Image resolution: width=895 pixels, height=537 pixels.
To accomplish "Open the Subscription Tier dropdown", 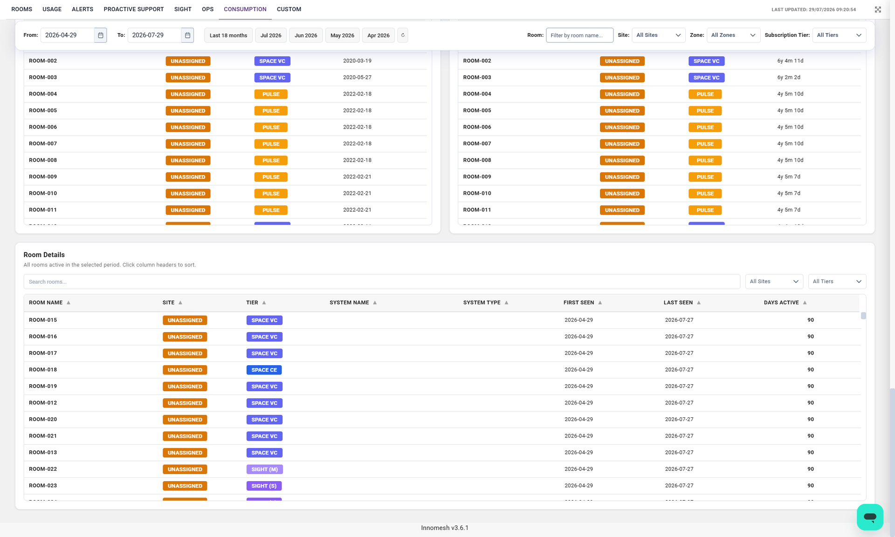I will point(839,35).
